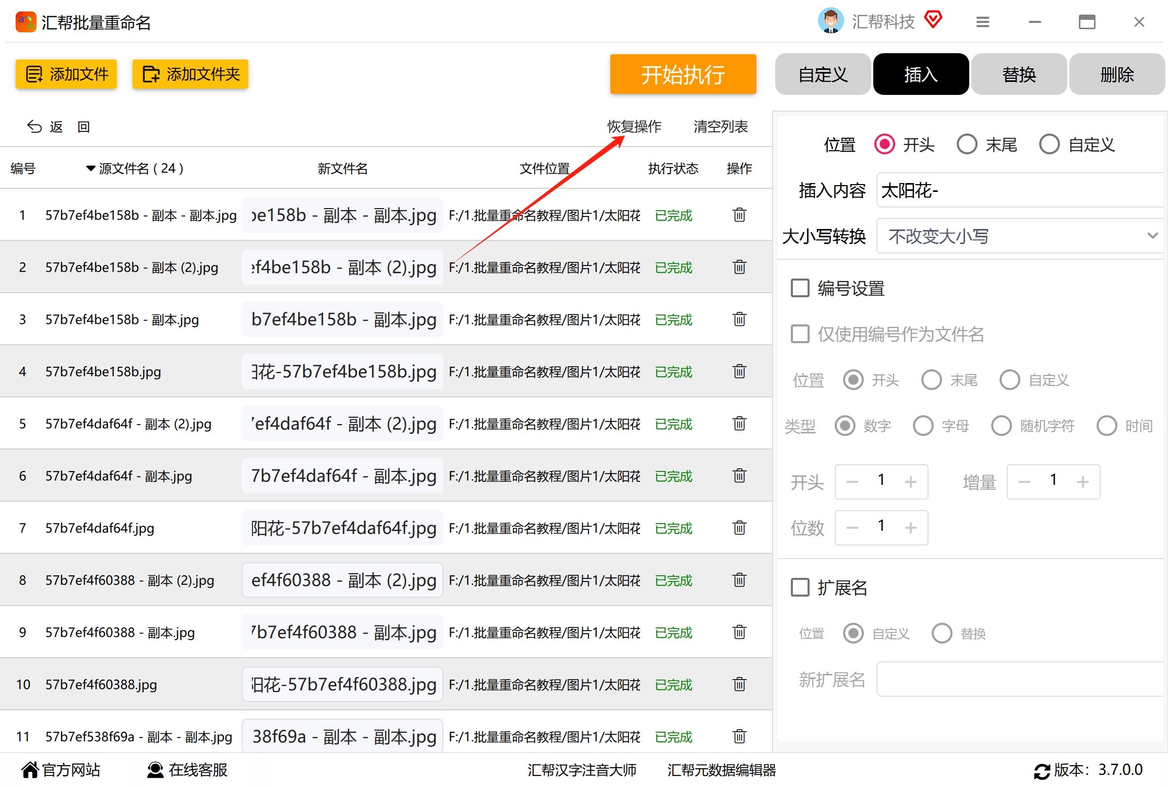Screen dimensions: 1168x787
Task: Increase 开头 number with plus button
Action: coord(910,482)
